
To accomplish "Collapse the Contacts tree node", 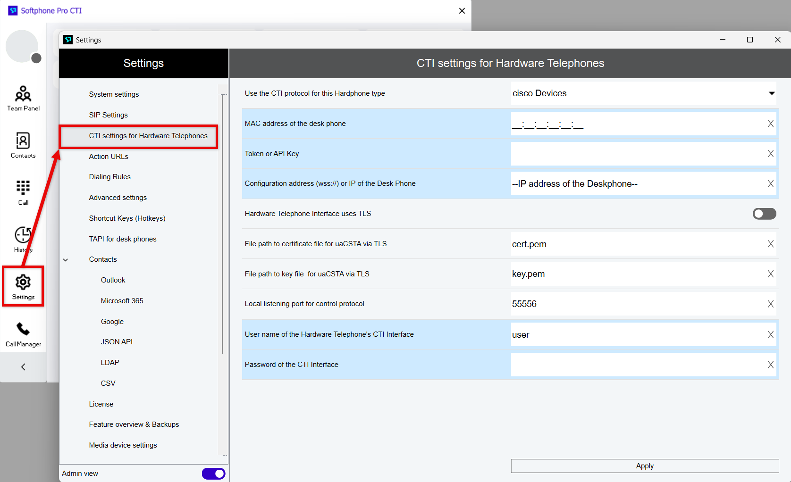I will [x=66, y=260].
